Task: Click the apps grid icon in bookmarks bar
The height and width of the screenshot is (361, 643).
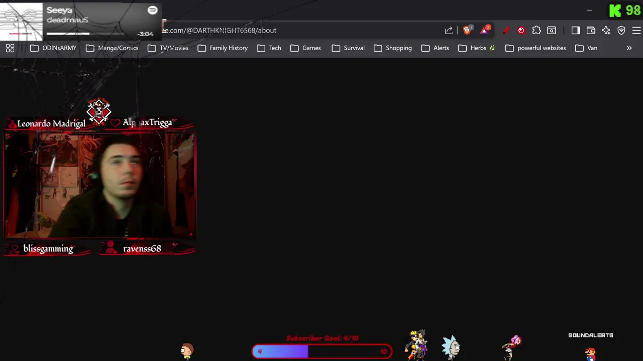Action: tap(10, 48)
